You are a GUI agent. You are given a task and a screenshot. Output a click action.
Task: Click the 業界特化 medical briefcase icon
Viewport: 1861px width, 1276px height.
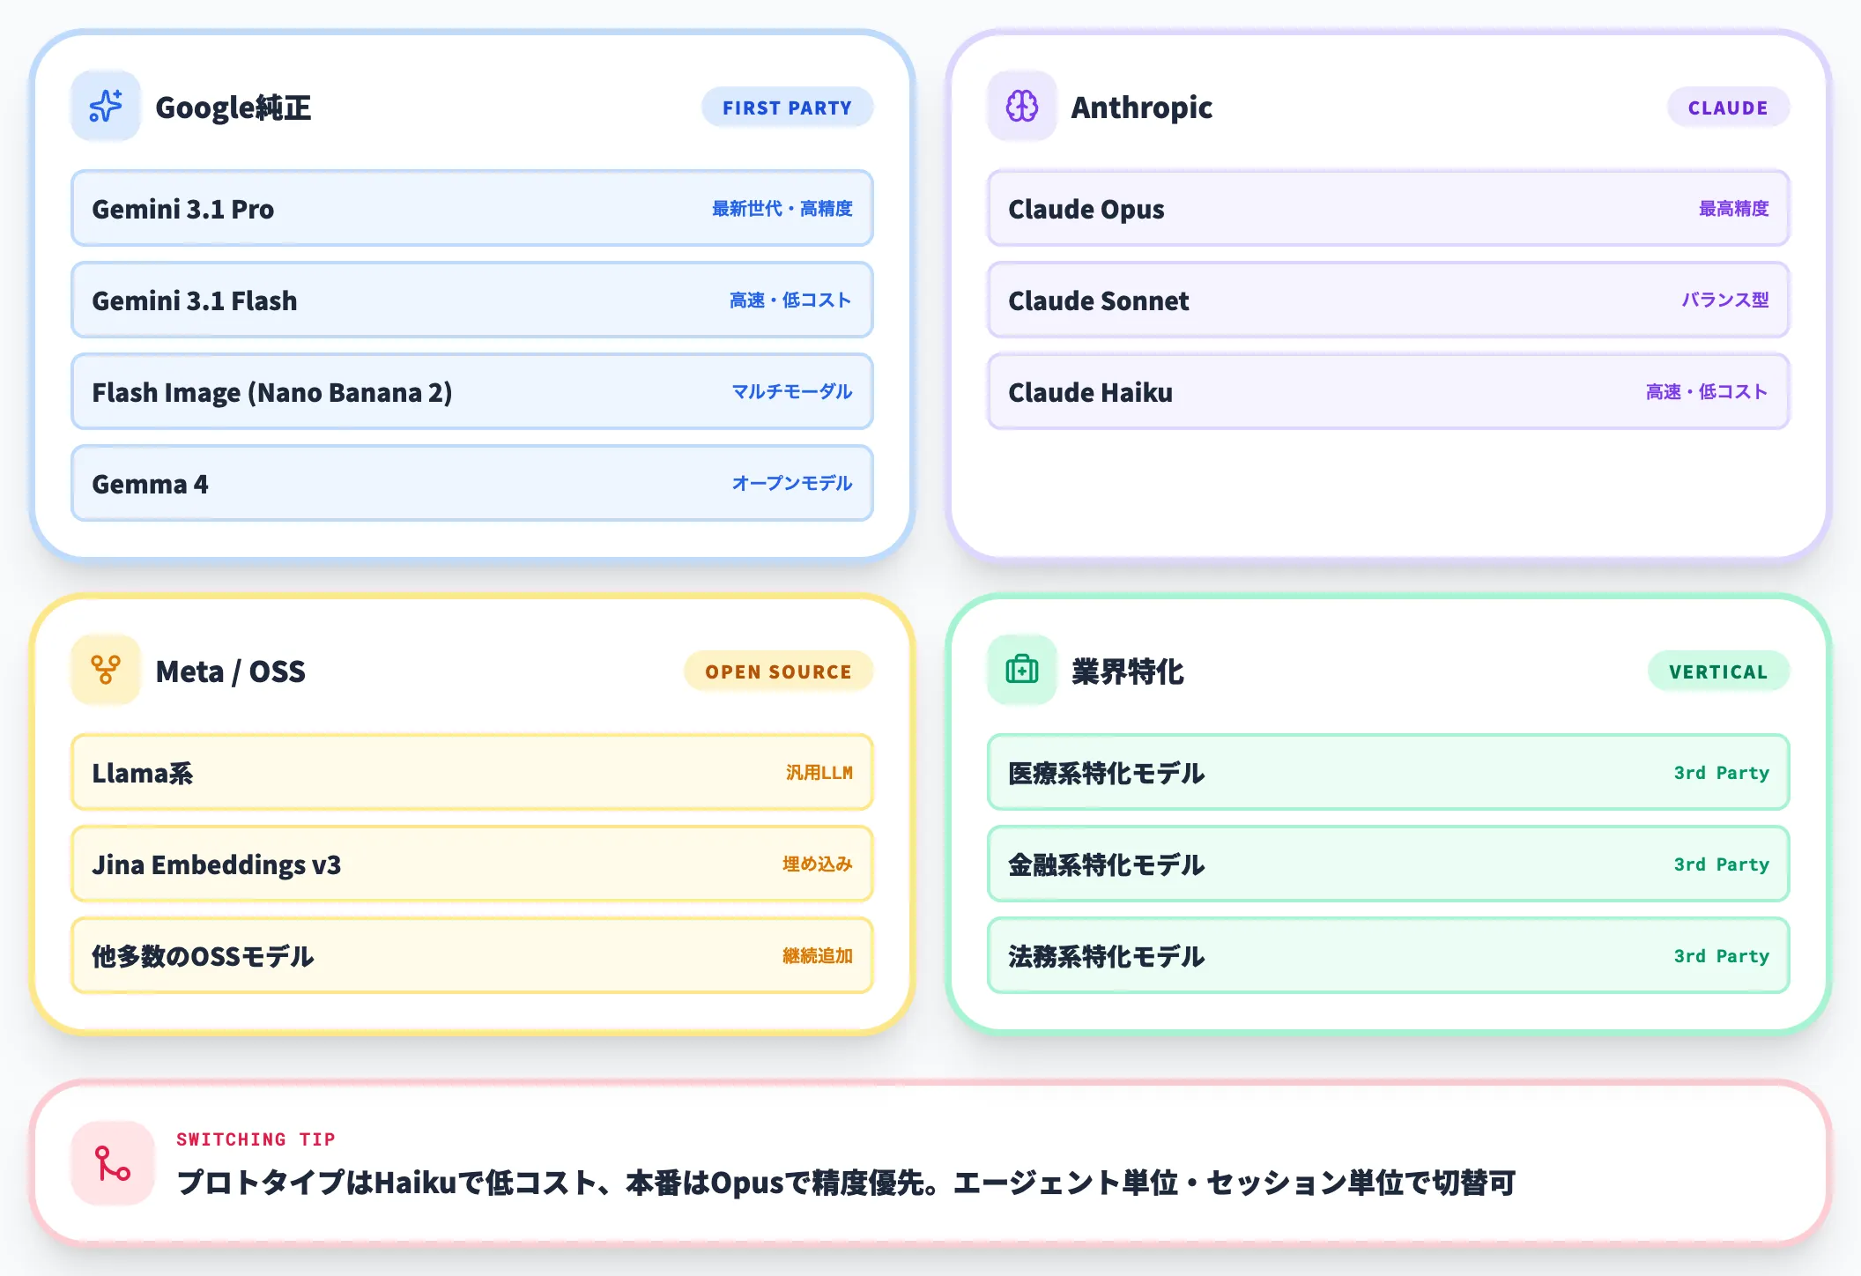point(1022,671)
